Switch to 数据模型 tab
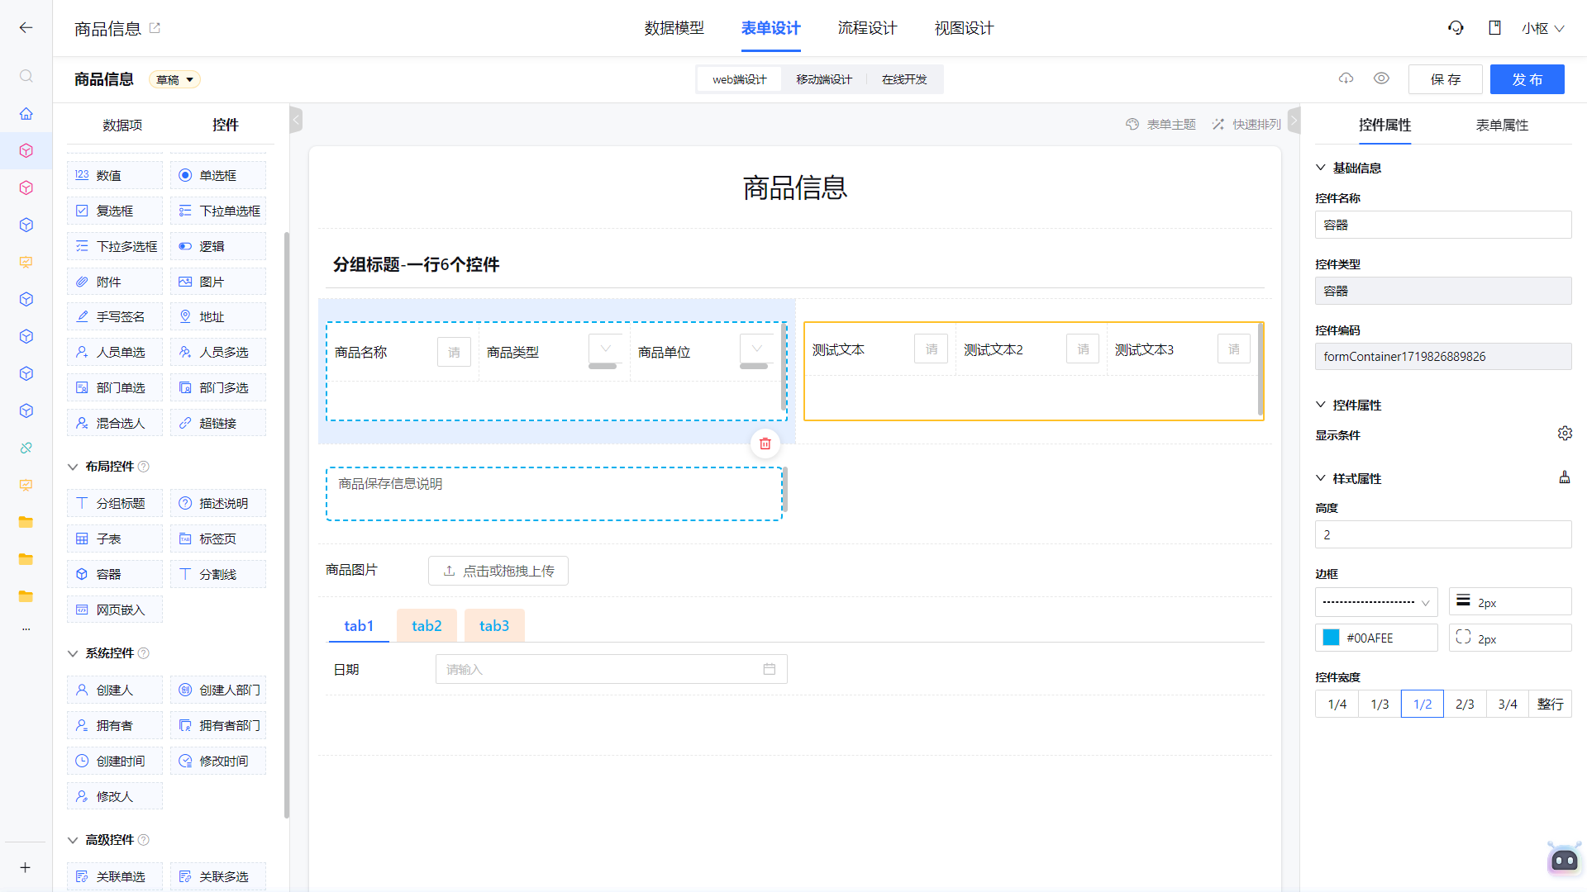The width and height of the screenshot is (1587, 892). pos(674,28)
